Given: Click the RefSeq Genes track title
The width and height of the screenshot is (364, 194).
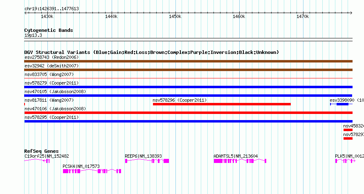Looking at the screenshot, I should [x=41, y=151].
